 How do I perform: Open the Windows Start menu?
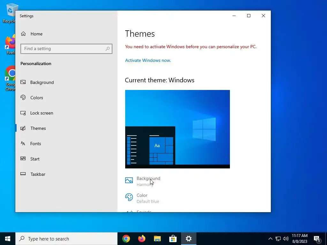click(8, 239)
